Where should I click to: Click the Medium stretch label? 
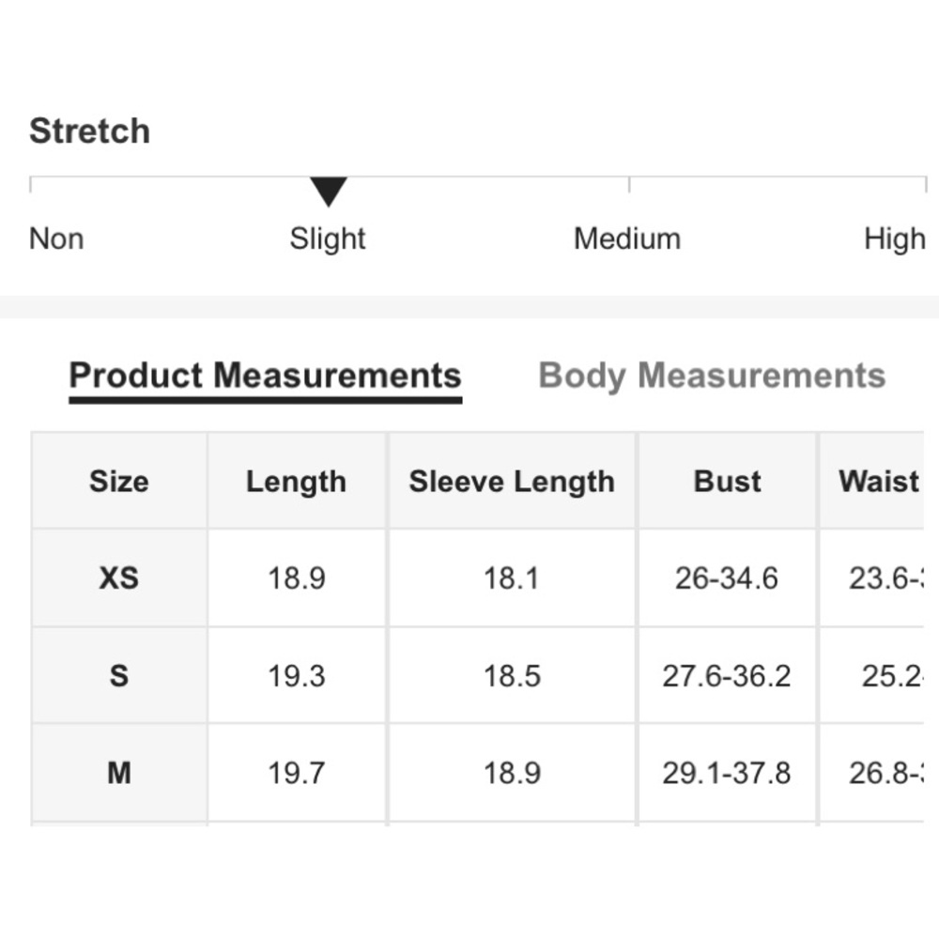[627, 239]
